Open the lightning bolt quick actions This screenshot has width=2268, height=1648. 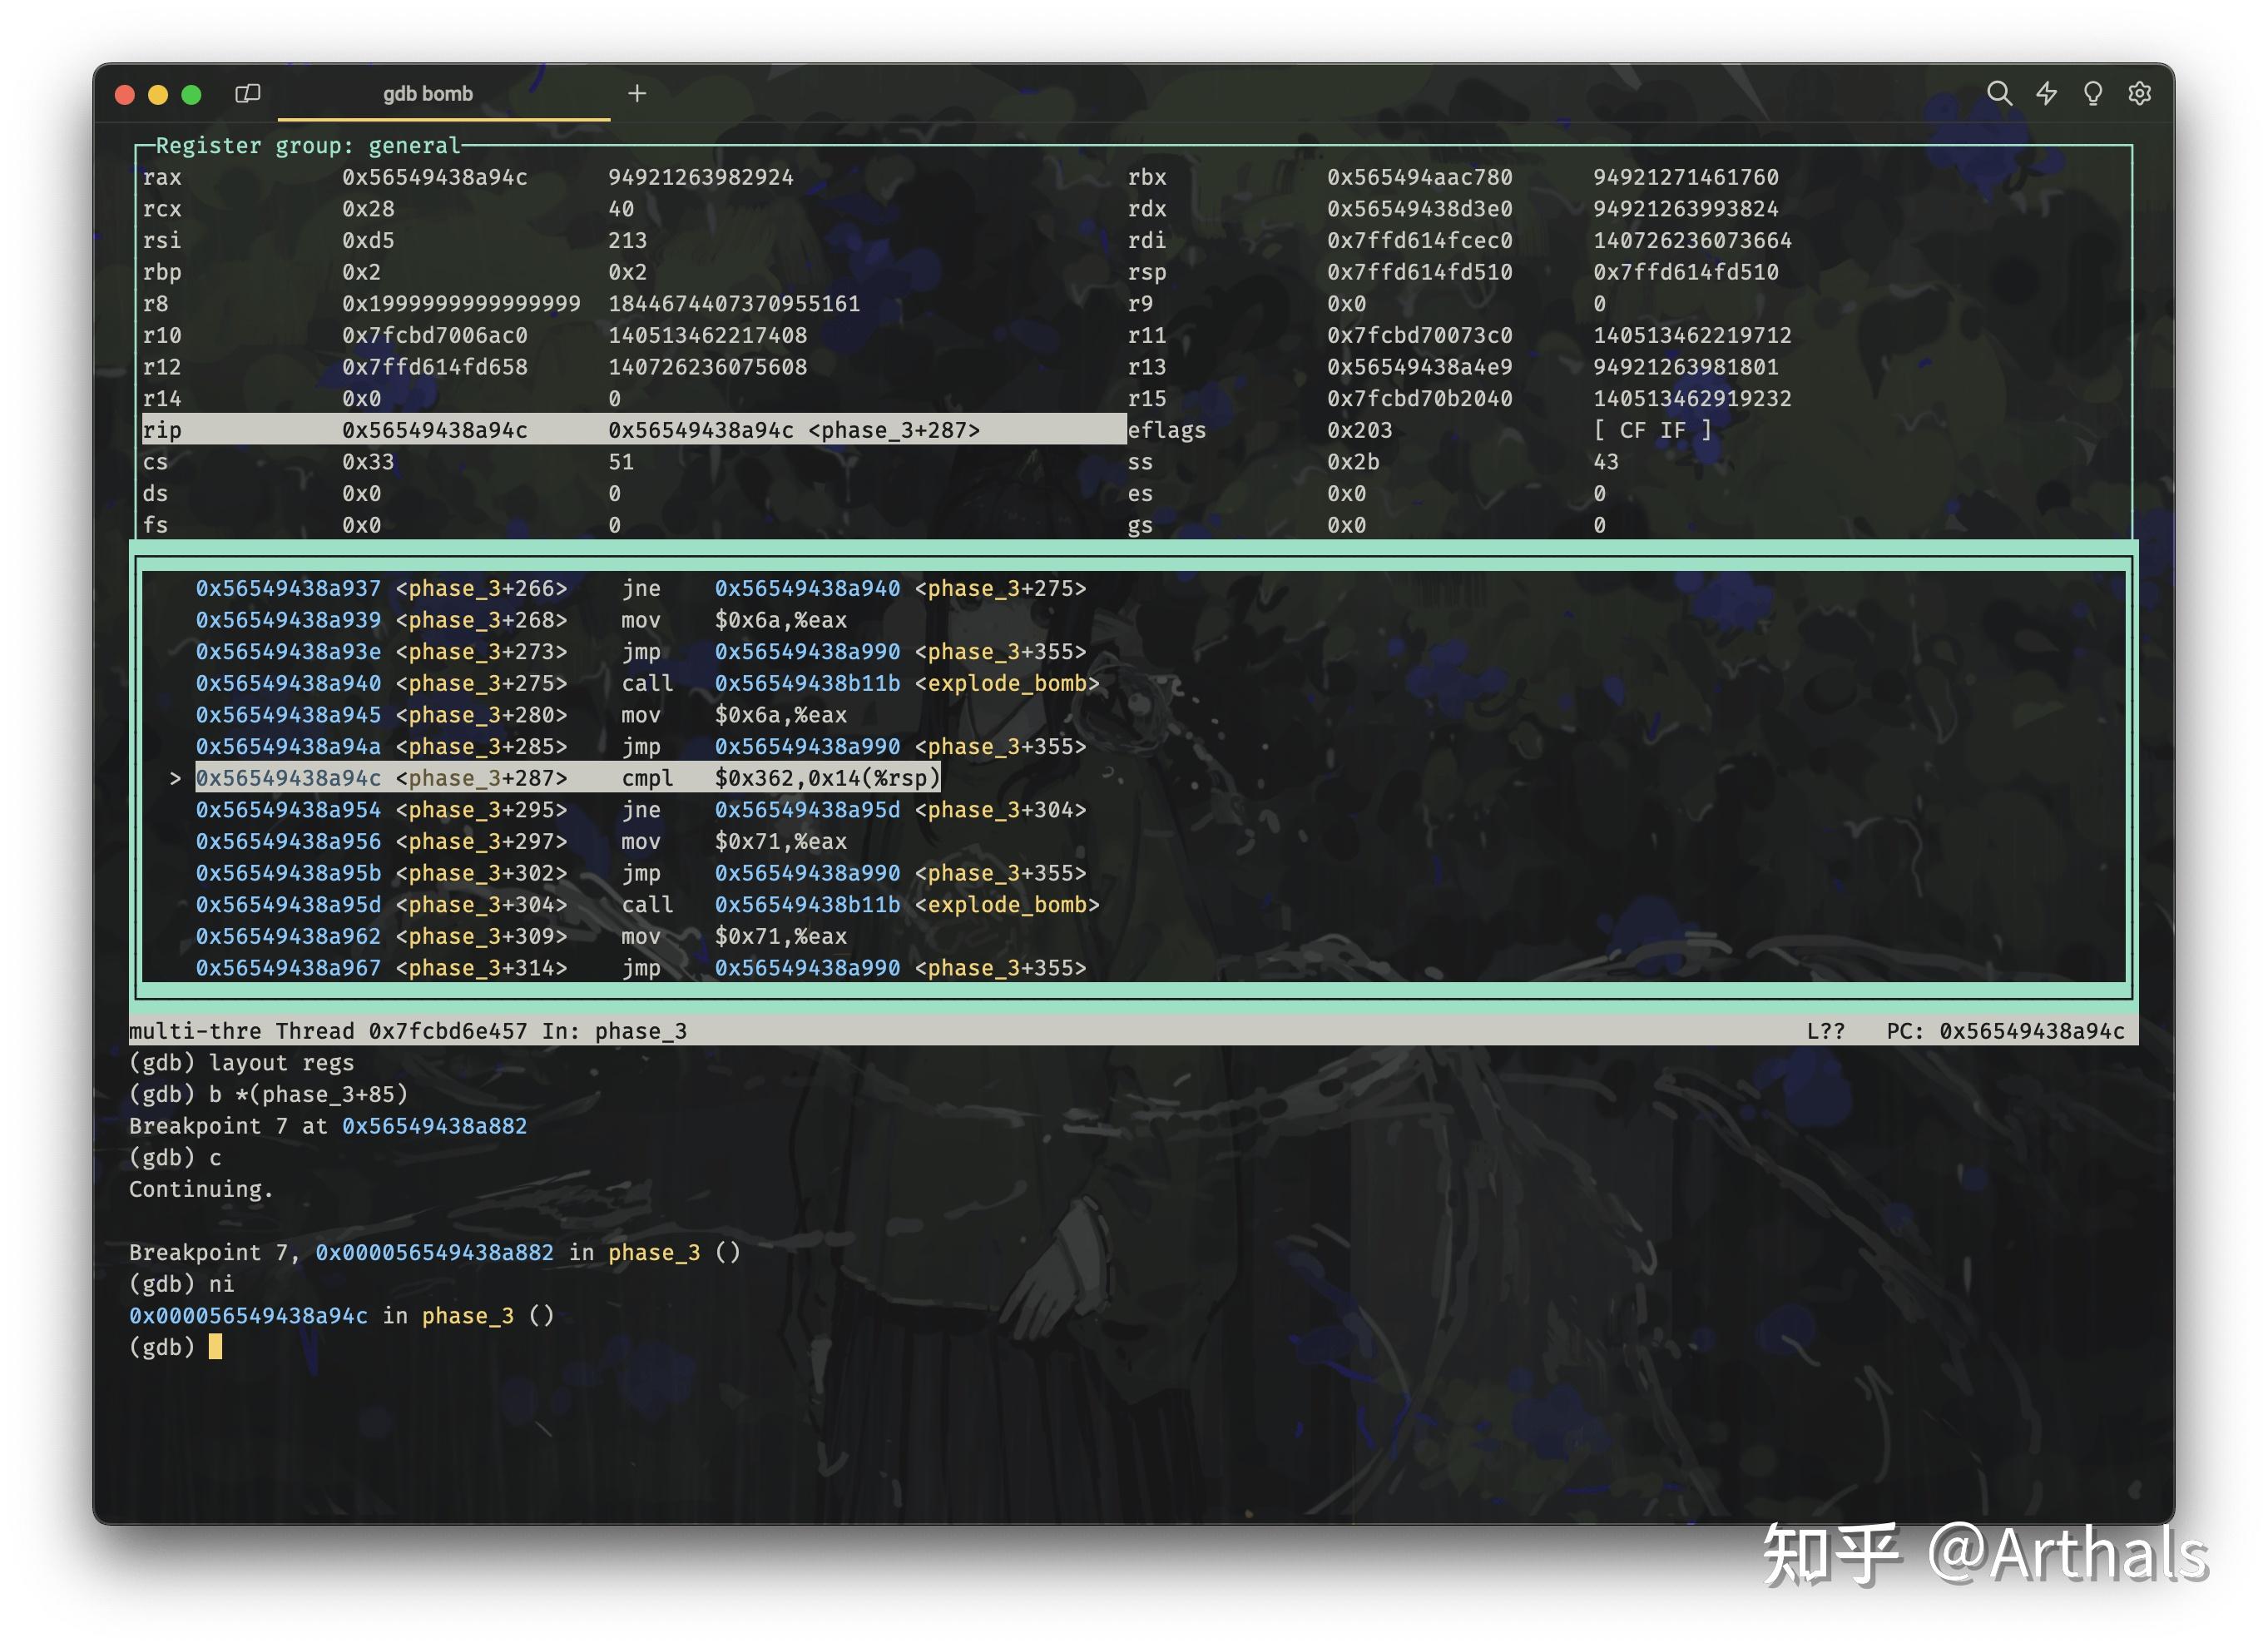point(2046,93)
